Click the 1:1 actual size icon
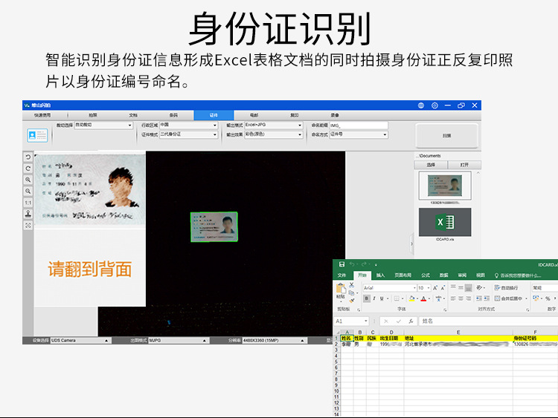Image resolution: width=558 pixels, height=418 pixels. (28, 203)
